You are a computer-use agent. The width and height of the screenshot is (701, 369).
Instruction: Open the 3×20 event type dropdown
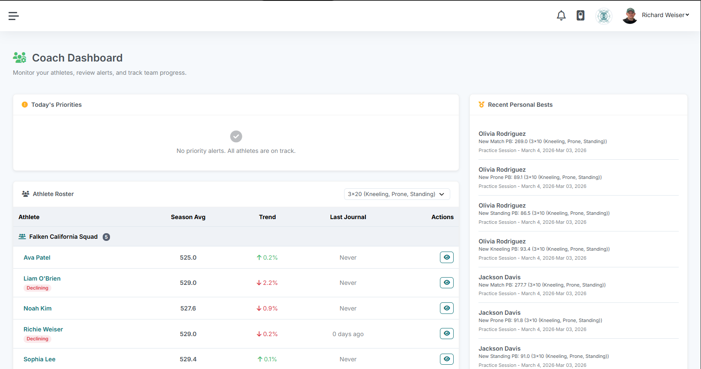coord(396,194)
